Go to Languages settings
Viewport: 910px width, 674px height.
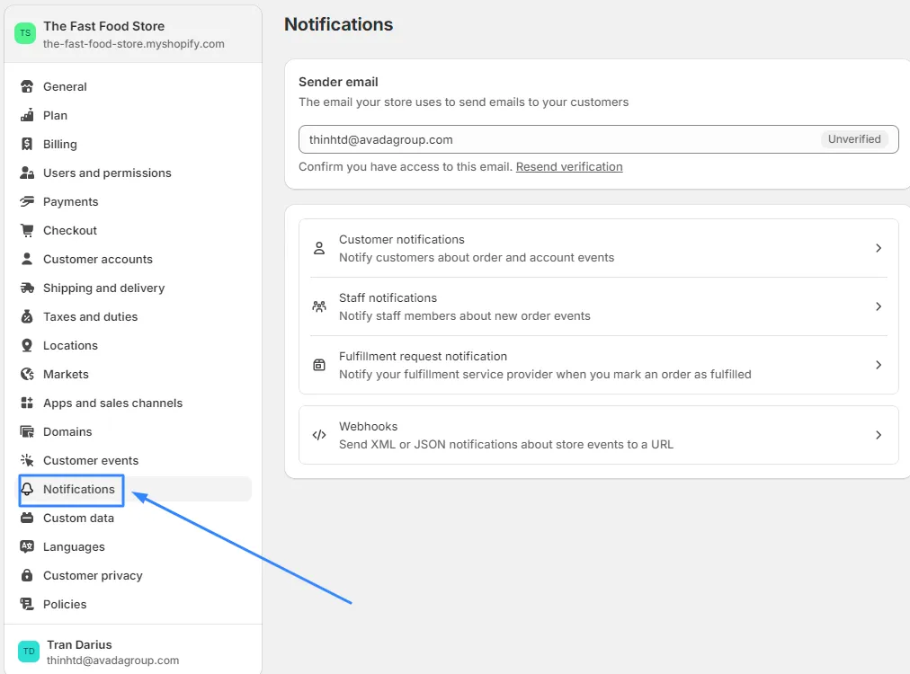[x=75, y=546]
